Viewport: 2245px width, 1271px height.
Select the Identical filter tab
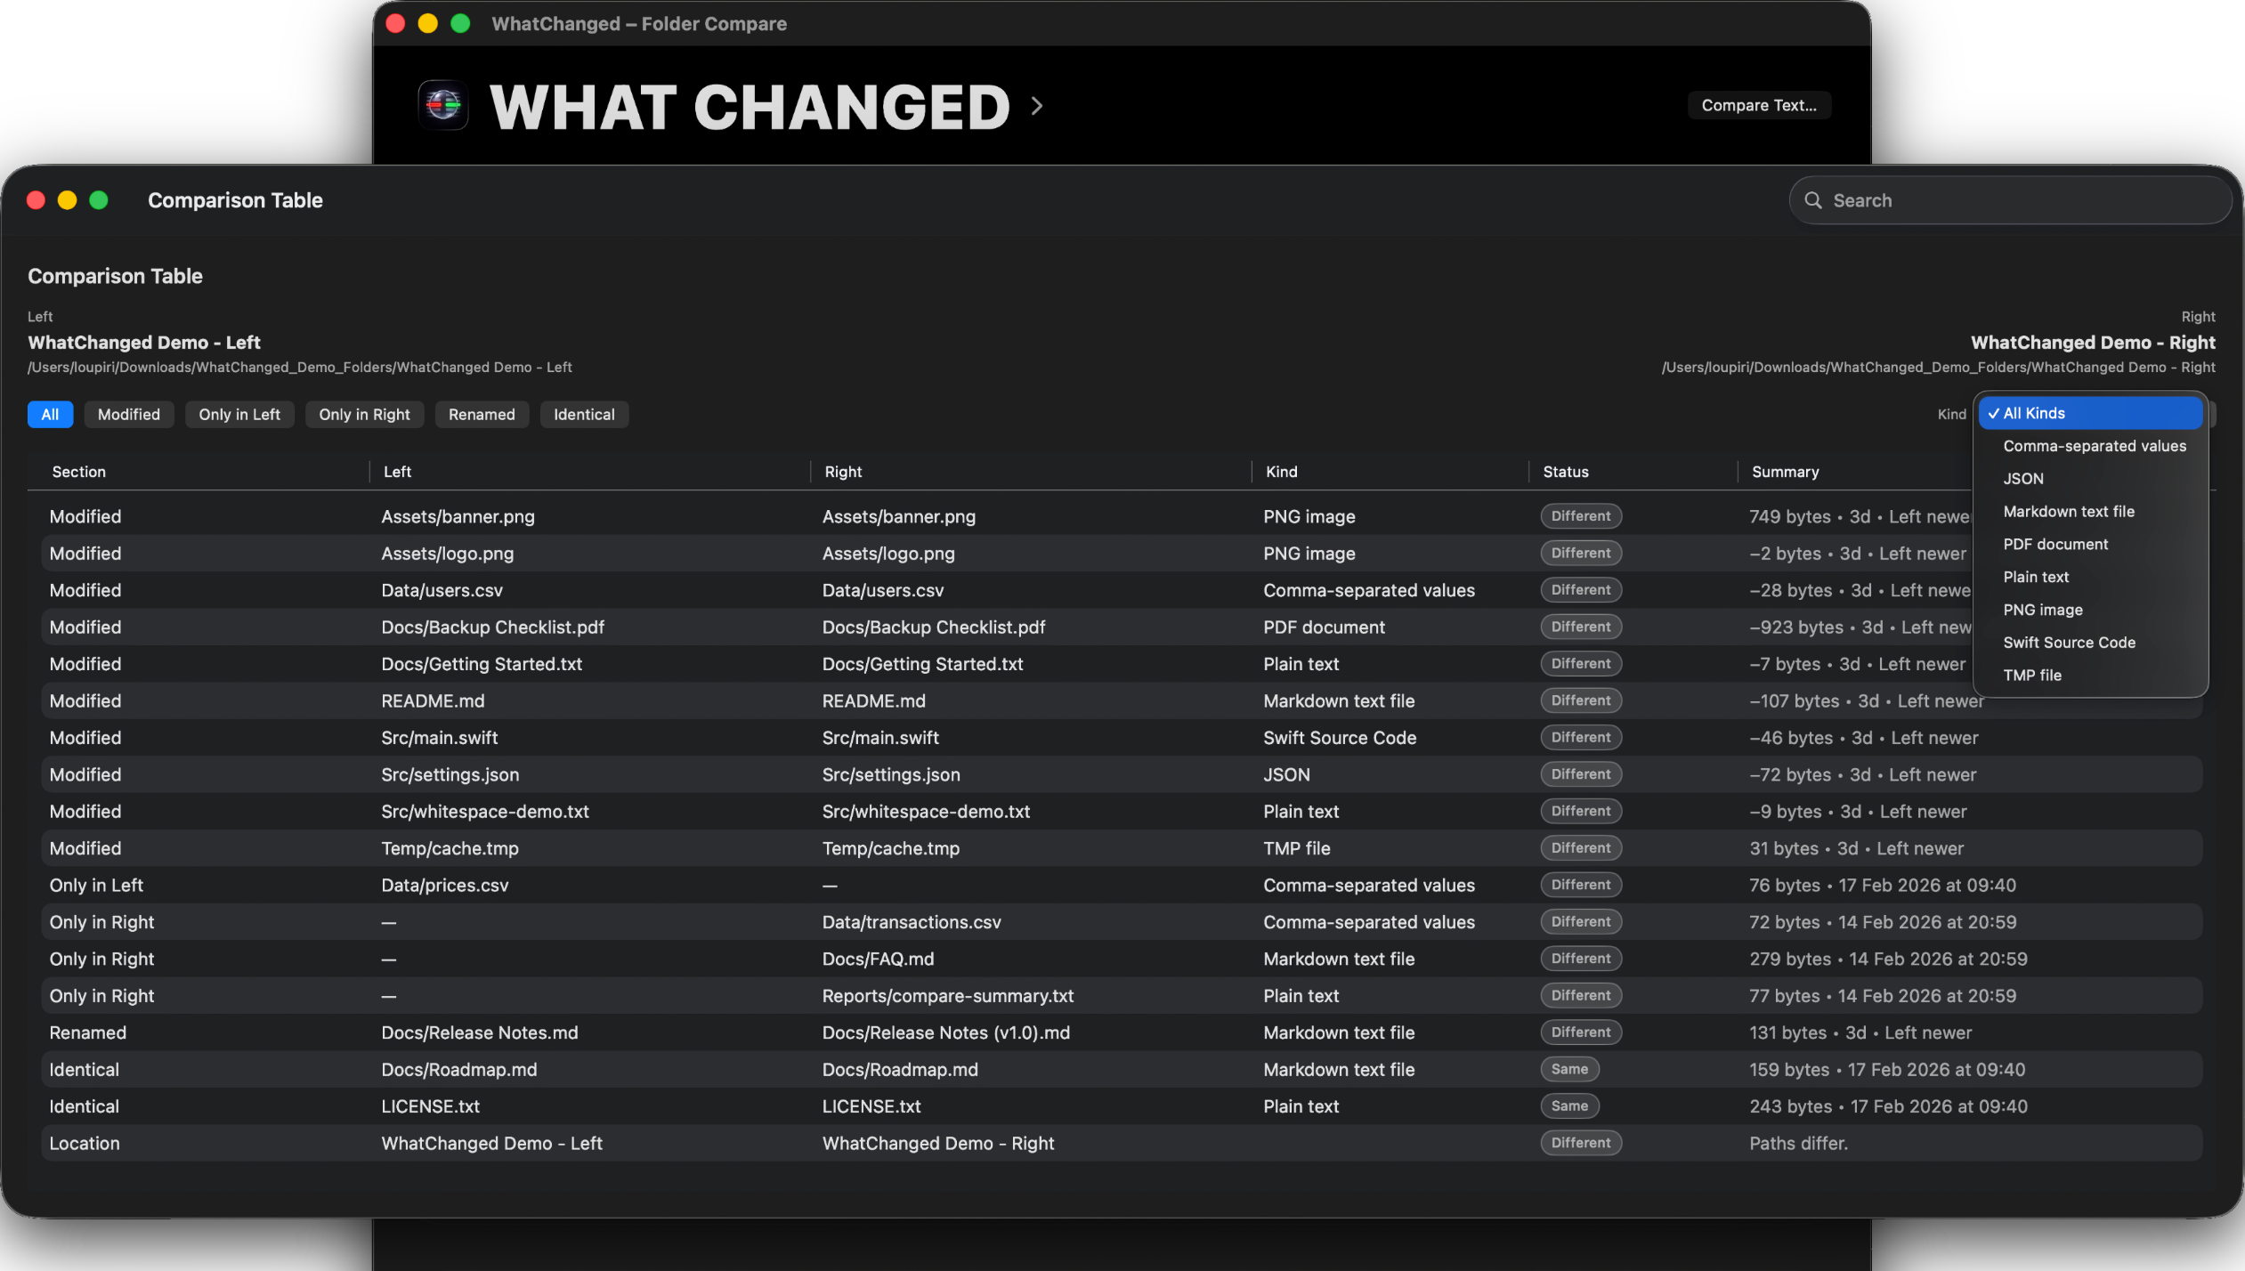click(x=584, y=414)
